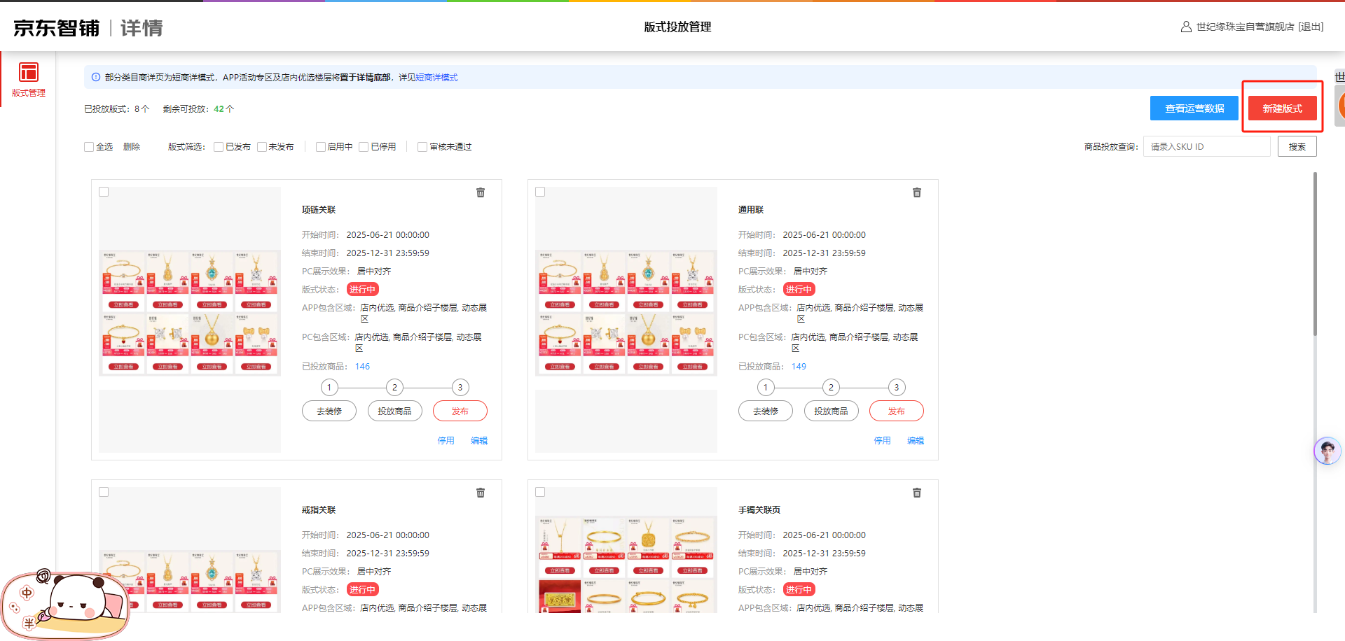Click the 项链关联 template preview thumbnail
This screenshot has width=1345, height=641.
pos(190,313)
